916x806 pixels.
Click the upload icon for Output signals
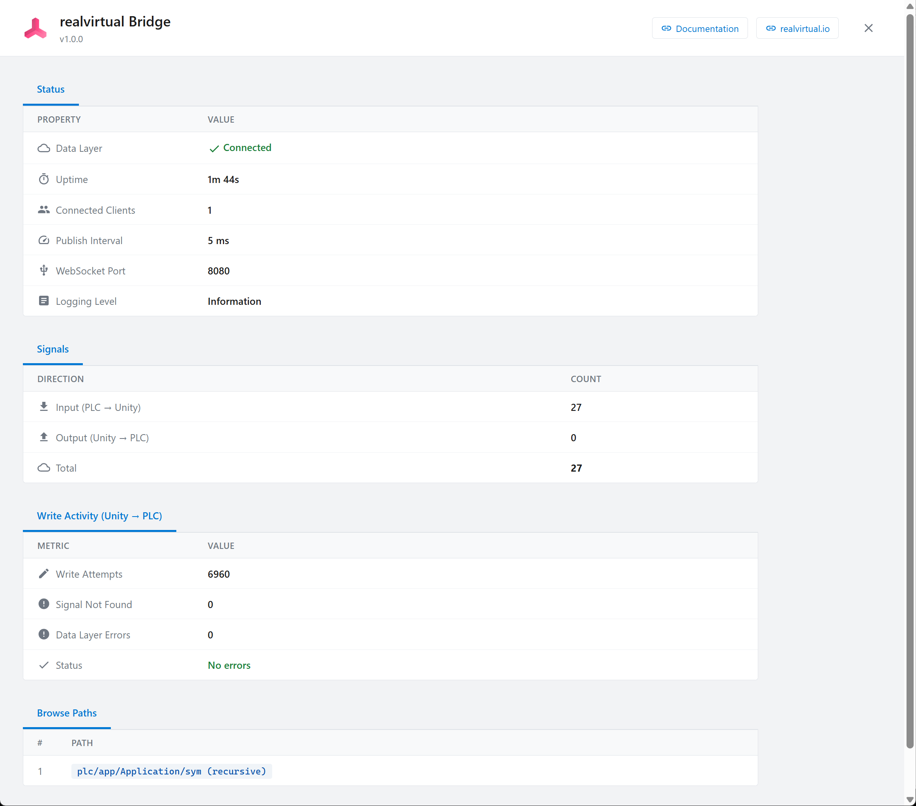pos(43,437)
